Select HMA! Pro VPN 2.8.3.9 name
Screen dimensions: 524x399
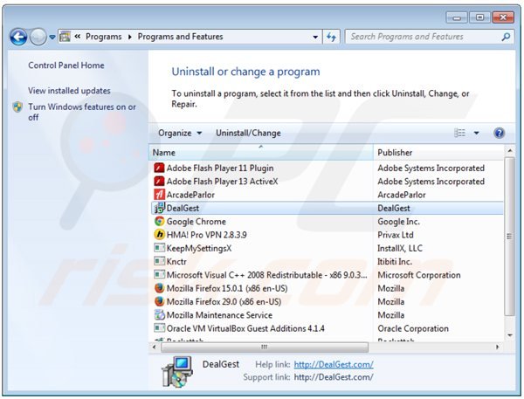click(206, 235)
